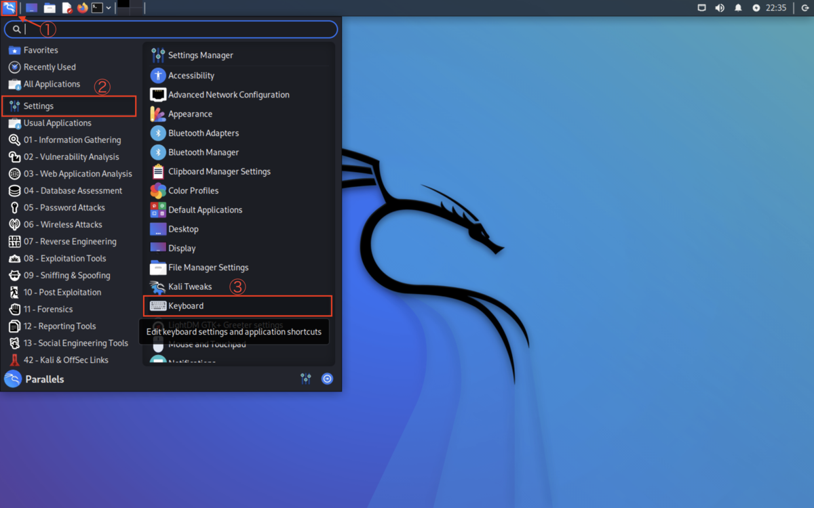This screenshot has height=508, width=814.
Task: Click the Kali dragon menu icon
Action: click(9, 8)
